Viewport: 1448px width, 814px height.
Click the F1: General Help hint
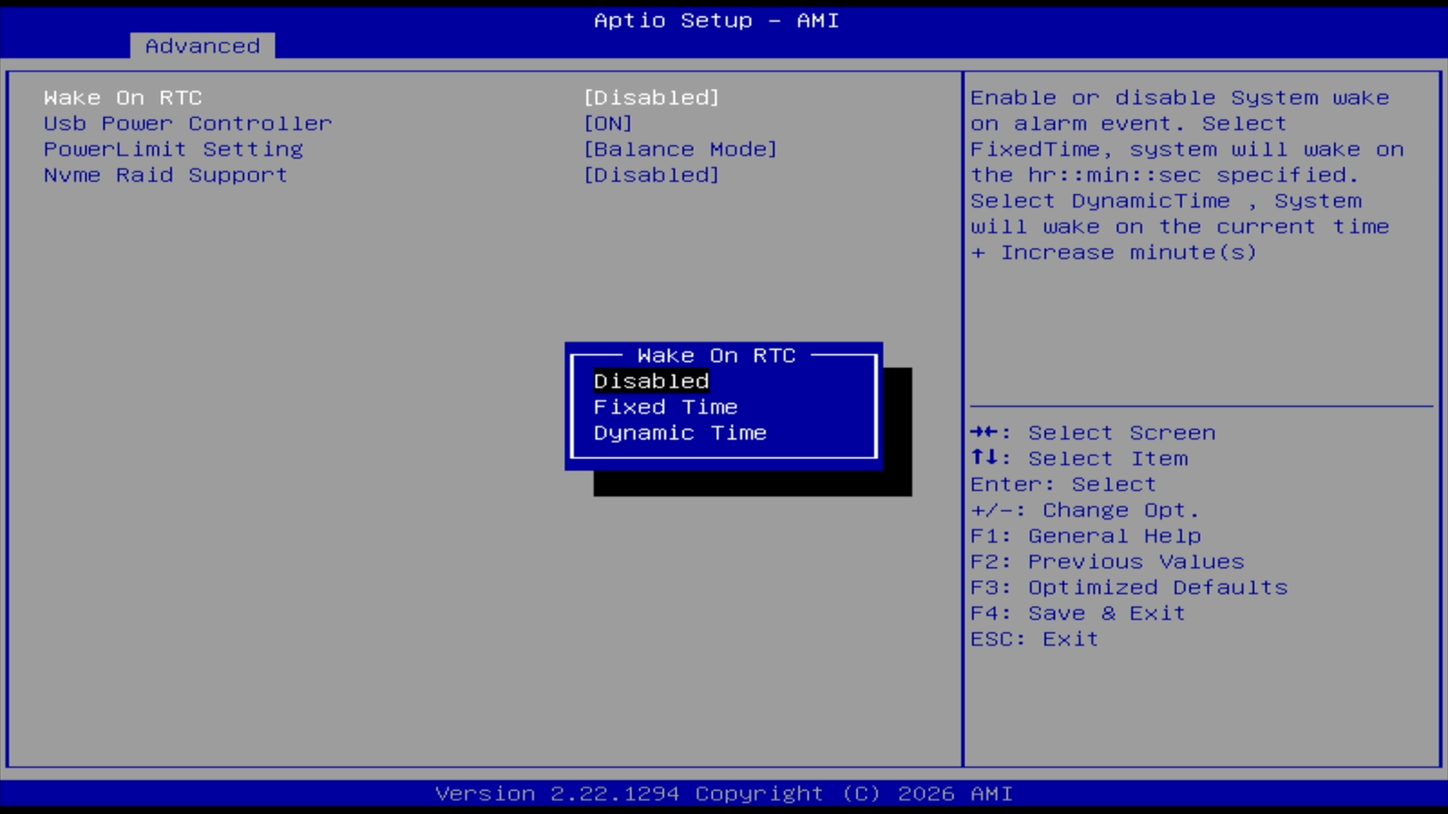(1086, 536)
